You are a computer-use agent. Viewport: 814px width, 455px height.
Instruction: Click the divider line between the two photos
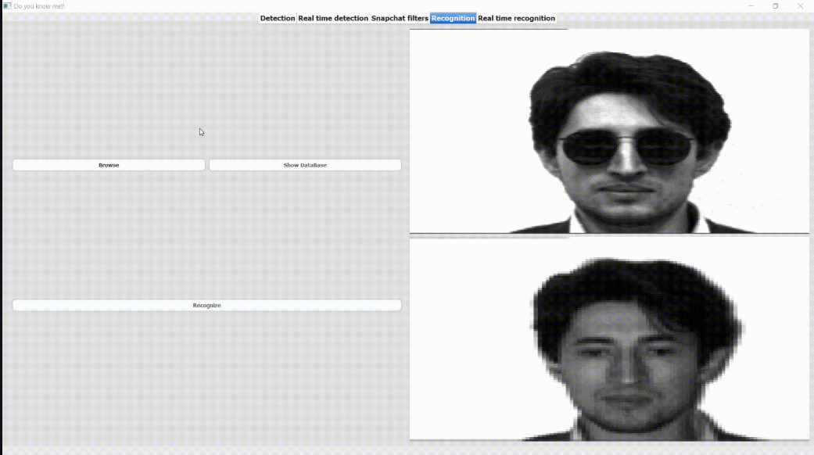click(x=609, y=235)
